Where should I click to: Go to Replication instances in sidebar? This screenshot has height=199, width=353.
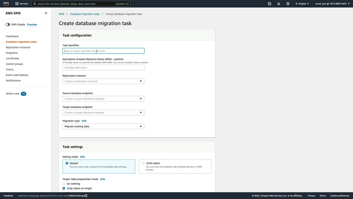click(x=18, y=47)
